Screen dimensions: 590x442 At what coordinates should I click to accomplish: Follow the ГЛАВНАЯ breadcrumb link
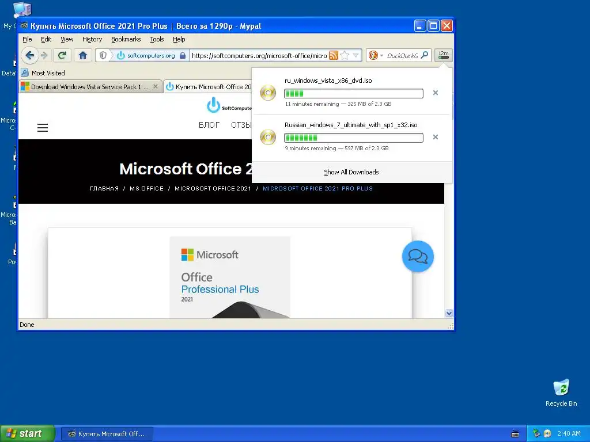[x=104, y=189]
